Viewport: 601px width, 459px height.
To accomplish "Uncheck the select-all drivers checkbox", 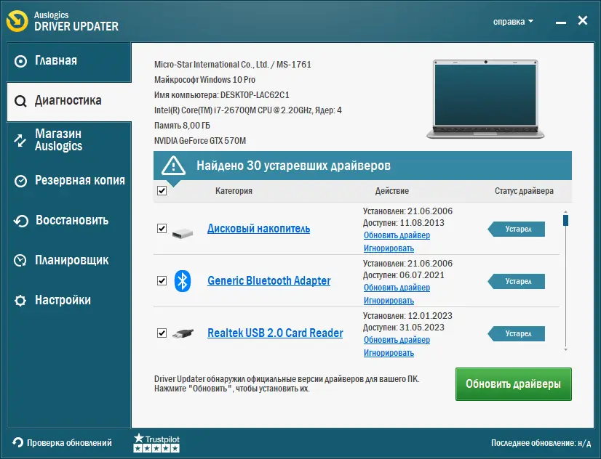I will tap(162, 190).
